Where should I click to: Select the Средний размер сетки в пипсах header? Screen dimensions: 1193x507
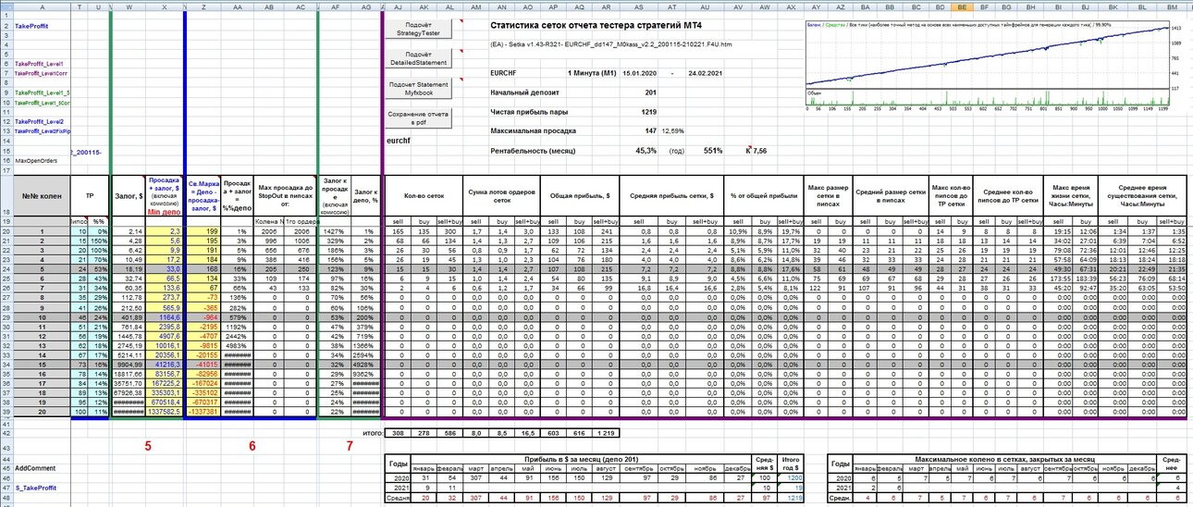pyautogui.click(x=889, y=196)
